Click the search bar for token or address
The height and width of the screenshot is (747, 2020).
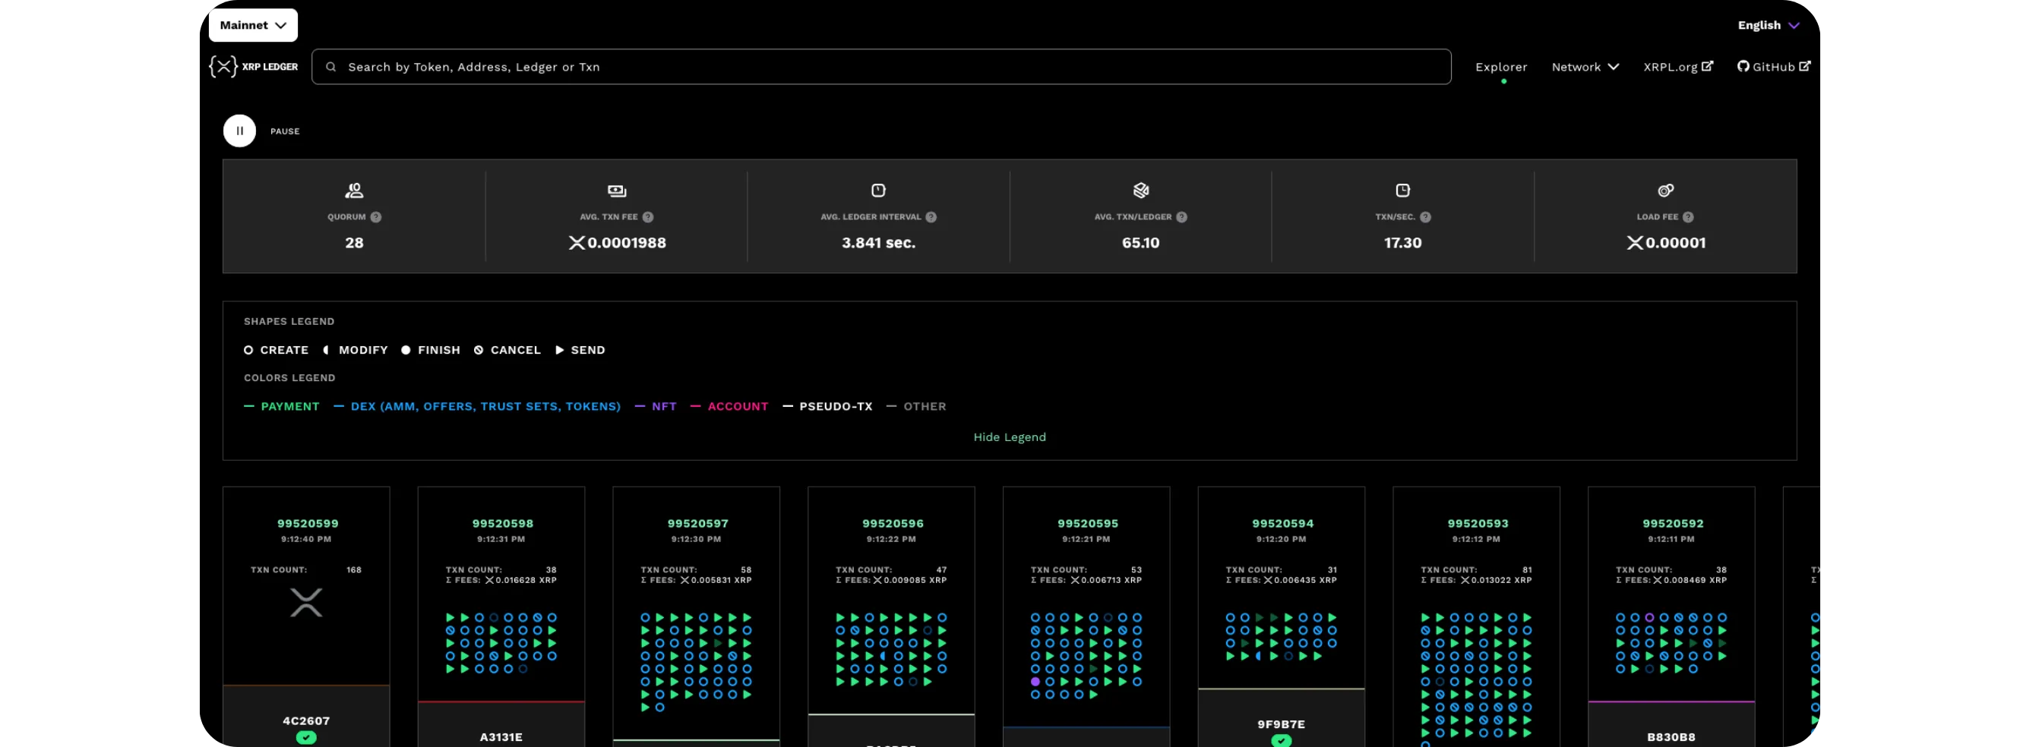[x=880, y=67]
